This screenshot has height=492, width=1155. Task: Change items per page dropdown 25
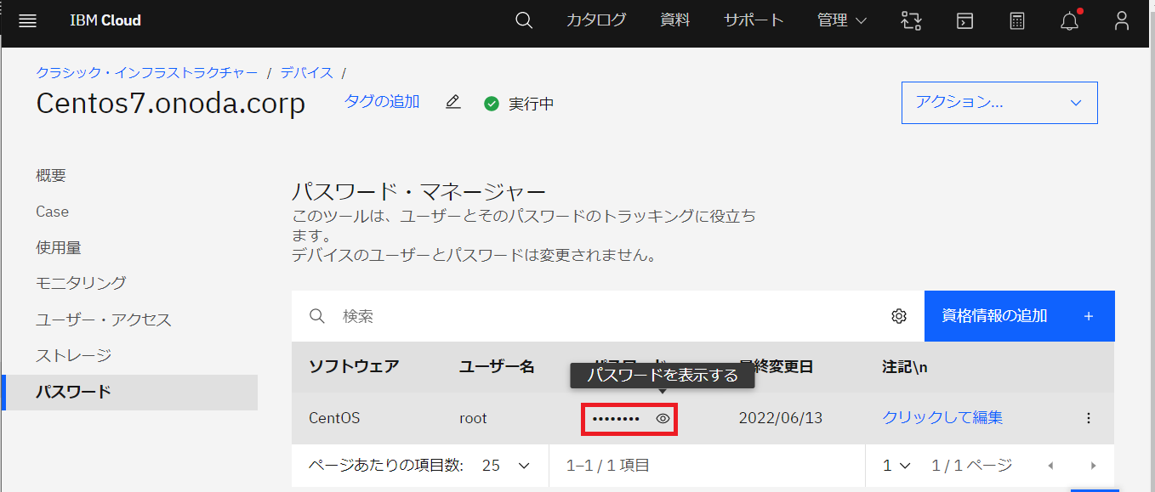tap(506, 466)
